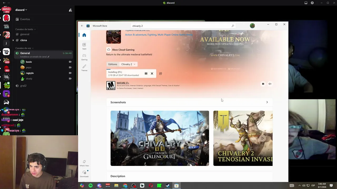Expand the Chivalry 2 editions dropdown

click(x=128, y=64)
